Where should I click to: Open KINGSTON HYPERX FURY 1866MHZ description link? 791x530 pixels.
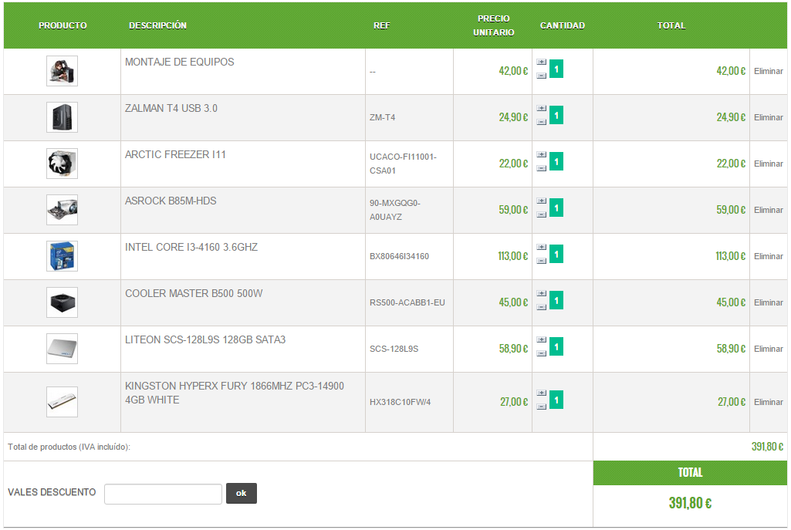[x=235, y=393]
